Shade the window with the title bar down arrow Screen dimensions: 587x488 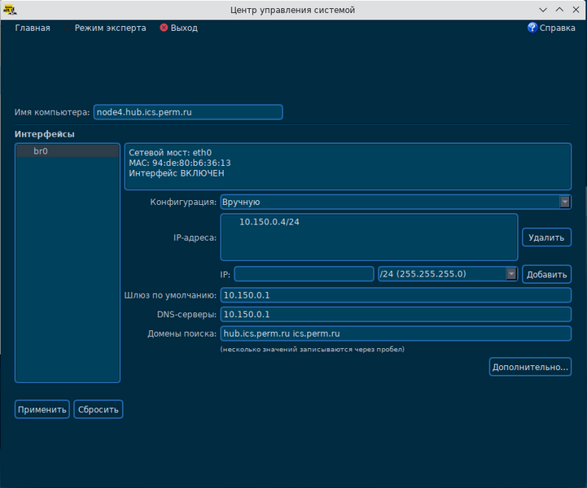pyautogui.click(x=543, y=10)
